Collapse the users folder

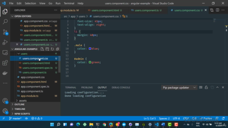[19, 54]
